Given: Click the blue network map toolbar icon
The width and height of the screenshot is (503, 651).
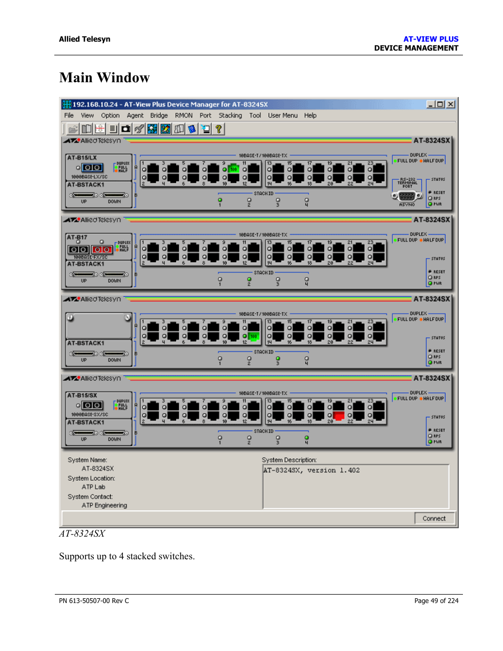Looking at the screenshot, I should click(x=152, y=129).
